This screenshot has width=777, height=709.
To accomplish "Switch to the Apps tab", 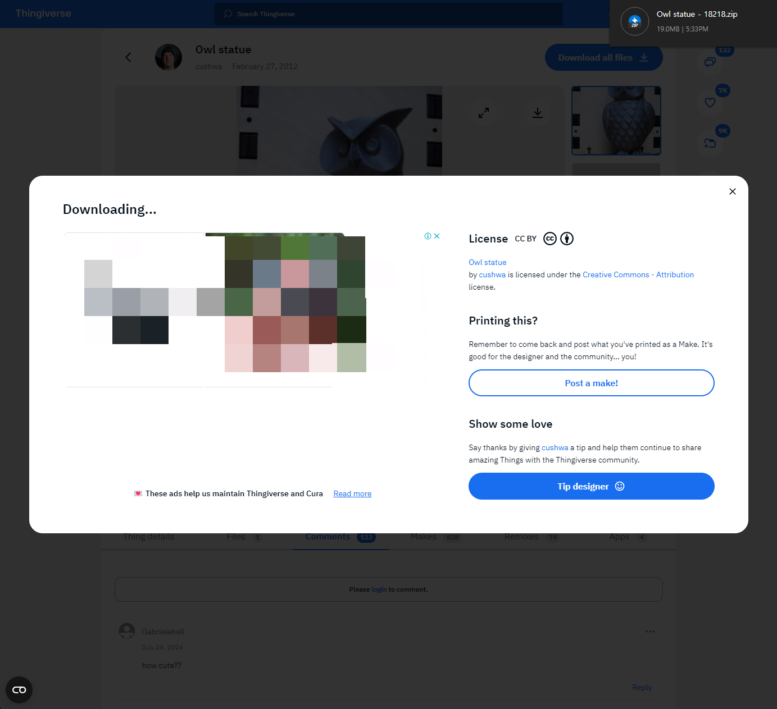I will (x=628, y=537).
